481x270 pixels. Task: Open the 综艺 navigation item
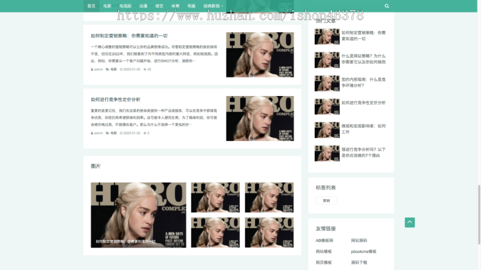click(159, 6)
